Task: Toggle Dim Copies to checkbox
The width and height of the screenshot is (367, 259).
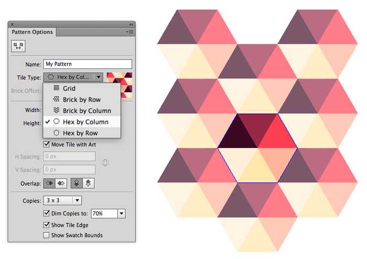Action: coord(47,213)
